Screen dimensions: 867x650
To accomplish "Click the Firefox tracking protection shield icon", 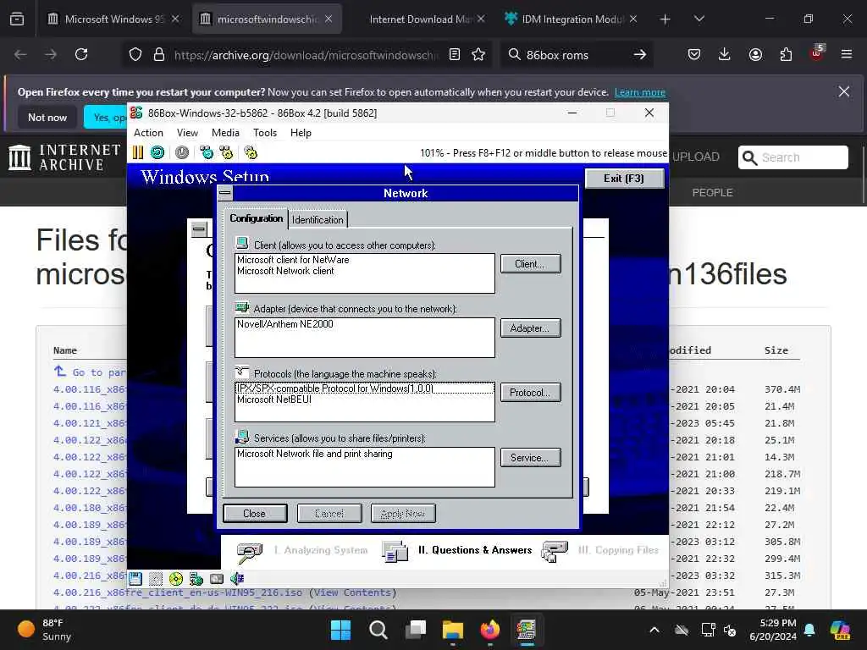I will [x=135, y=55].
